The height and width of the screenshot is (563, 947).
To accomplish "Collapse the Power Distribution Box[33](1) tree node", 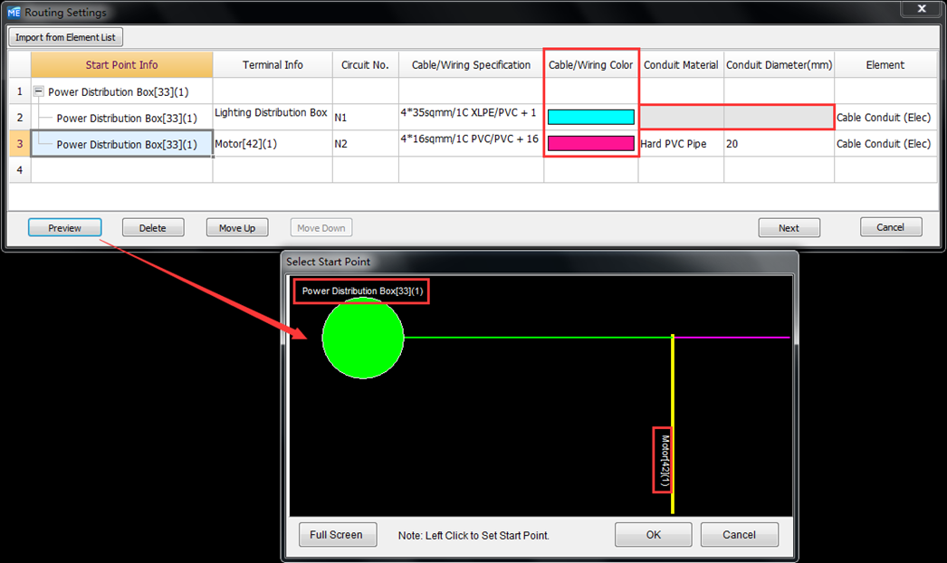I will pyautogui.click(x=39, y=91).
